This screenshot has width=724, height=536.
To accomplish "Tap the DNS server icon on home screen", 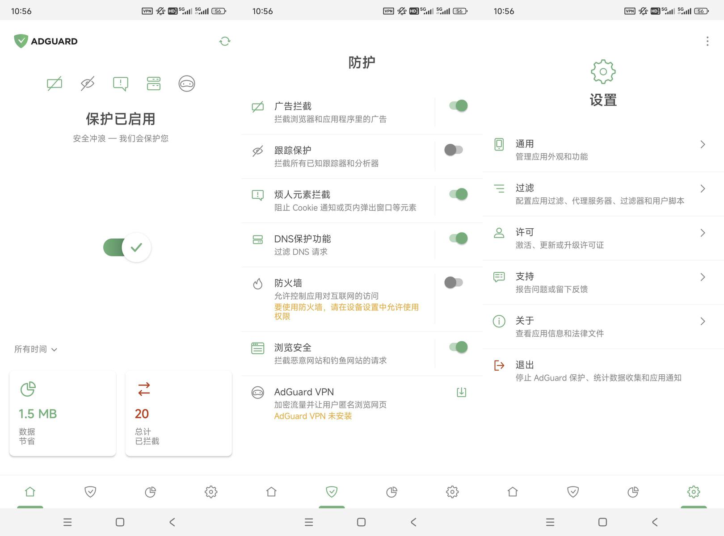I will coord(154,84).
